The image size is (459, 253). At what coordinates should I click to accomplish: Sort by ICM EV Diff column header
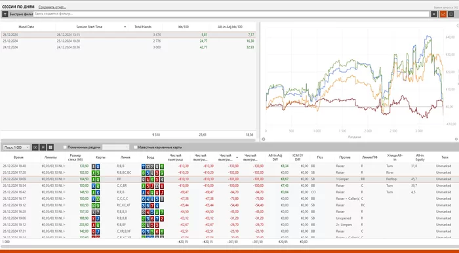298,157
